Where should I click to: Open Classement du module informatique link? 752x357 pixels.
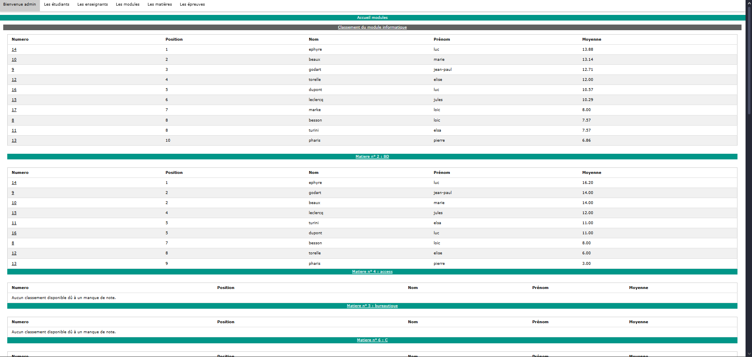tap(372, 27)
